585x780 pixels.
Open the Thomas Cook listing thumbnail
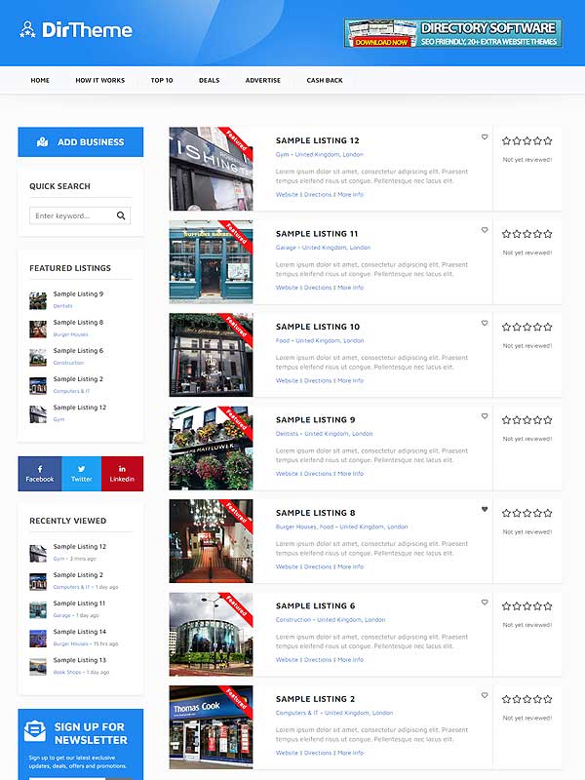(x=211, y=726)
